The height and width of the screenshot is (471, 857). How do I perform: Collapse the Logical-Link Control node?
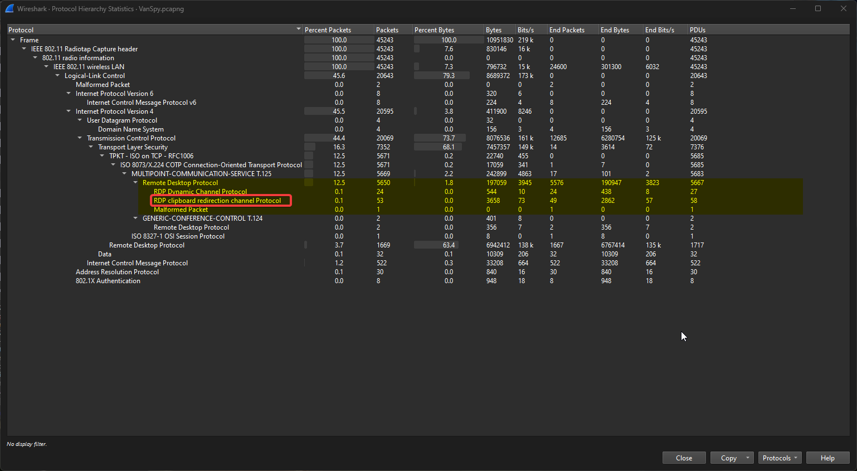point(57,76)
